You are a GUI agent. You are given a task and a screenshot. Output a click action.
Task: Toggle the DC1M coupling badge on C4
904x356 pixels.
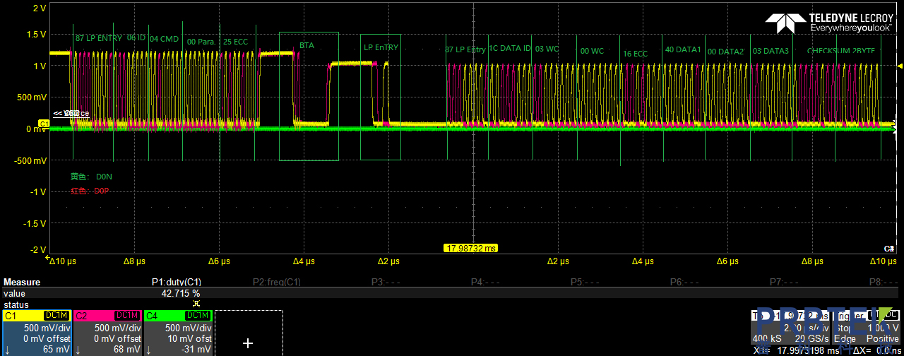(197, 315)
